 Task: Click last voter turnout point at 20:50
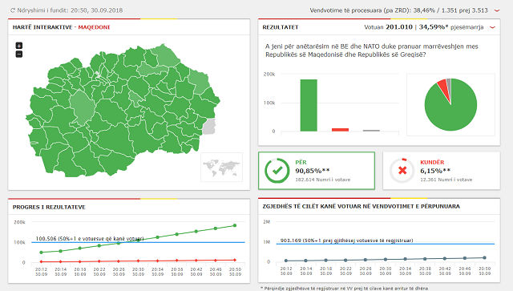[484, 257]
